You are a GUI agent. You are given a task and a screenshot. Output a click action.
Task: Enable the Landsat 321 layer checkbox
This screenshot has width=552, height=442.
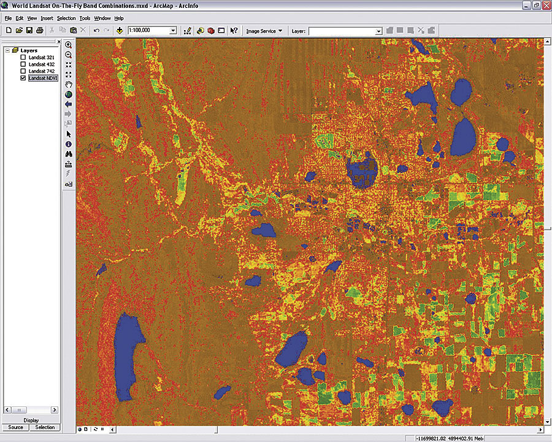tap(23, 57)
